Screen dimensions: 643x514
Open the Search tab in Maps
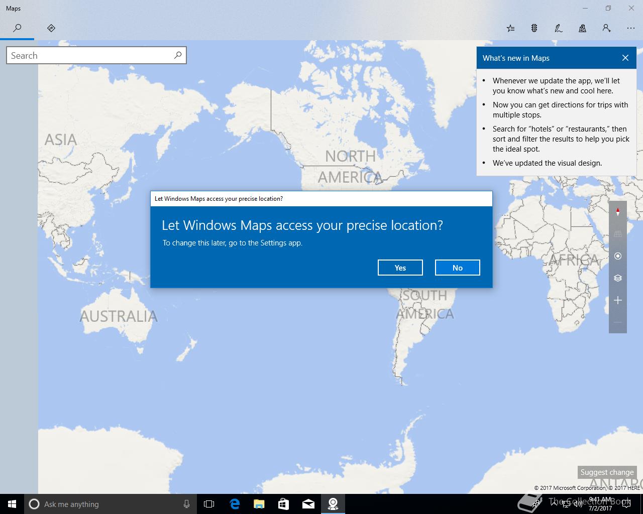pyautogui.click(x=17, y=28)
